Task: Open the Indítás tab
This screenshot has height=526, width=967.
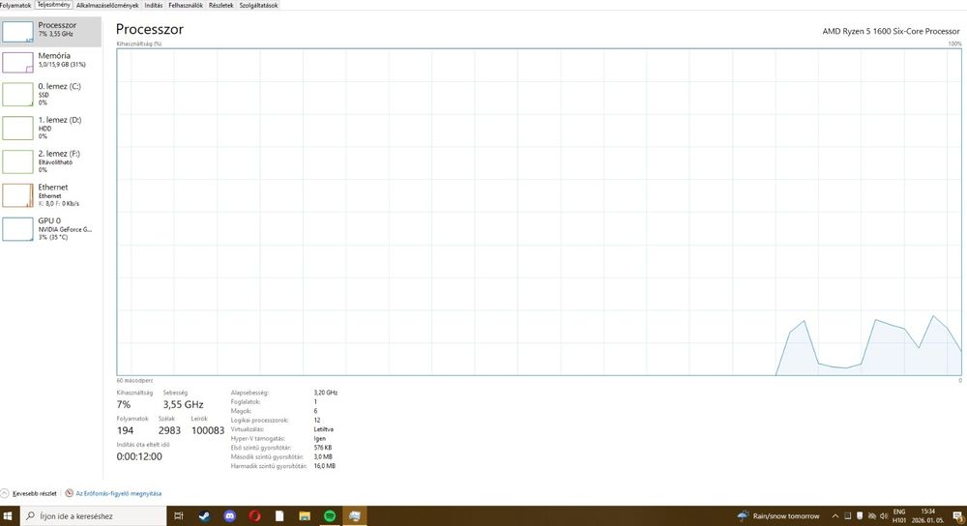Action: (x=154, y=5)
